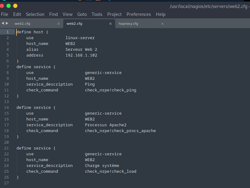Image resolution: width=250 pixels, height=188 pixels.
Task: Open the Edit menu
Action: (17, 14)
